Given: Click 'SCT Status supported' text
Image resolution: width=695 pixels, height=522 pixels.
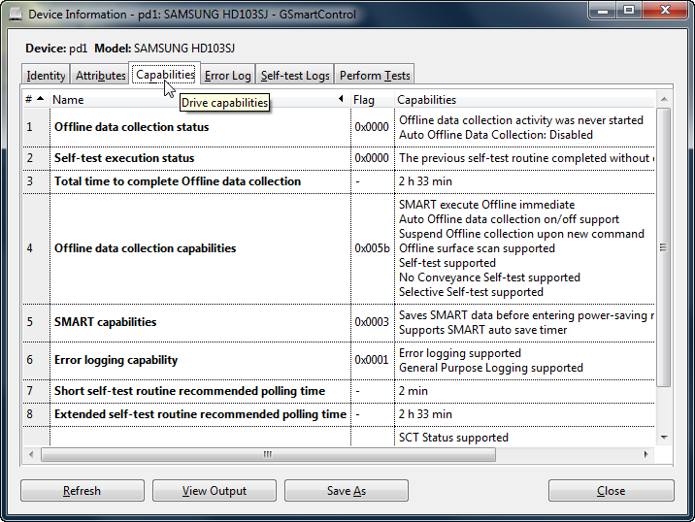Looking at the screenshot, I should tap(453, 438).
